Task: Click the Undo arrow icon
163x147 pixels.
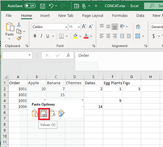Action: 51,6
